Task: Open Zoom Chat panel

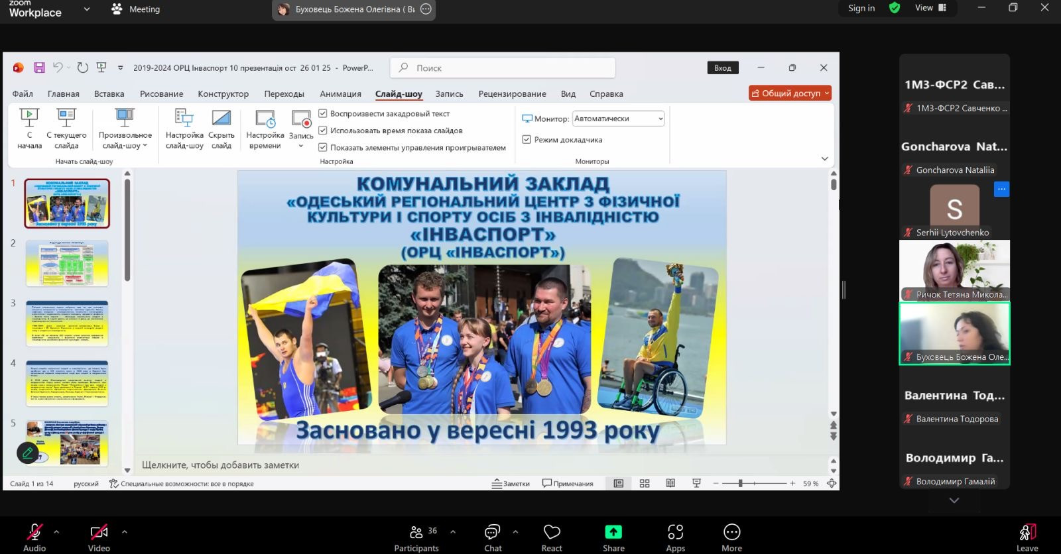Action: tap(493, 533)
